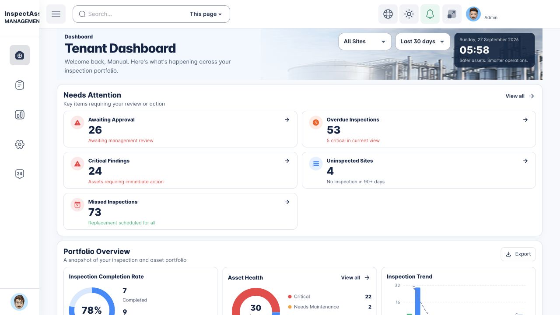Open Overdue Inspections via its arrow
This screenshot has height=315, width=560.
tap(525, 119)
